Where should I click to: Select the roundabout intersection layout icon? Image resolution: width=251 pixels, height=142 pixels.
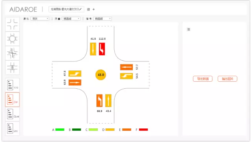pyautogui.click(x=12, y=39)
